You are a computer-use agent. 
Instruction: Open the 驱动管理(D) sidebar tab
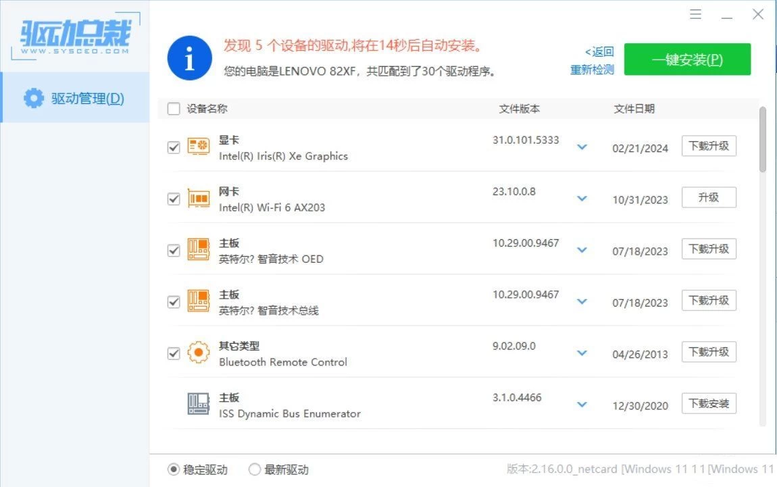point(75,97)
